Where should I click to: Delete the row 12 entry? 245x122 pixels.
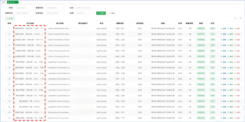point(237,90)
